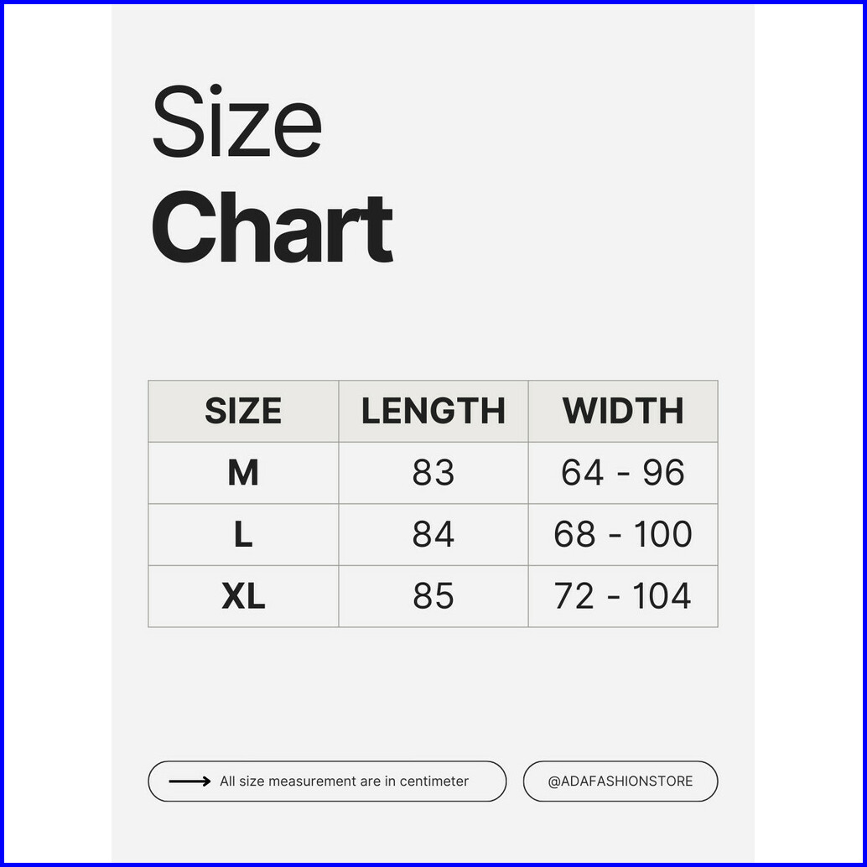867x867 pixels.
Task: Click the @ADAFASHIONSTORE handle pill
Action: coord(620,781)
